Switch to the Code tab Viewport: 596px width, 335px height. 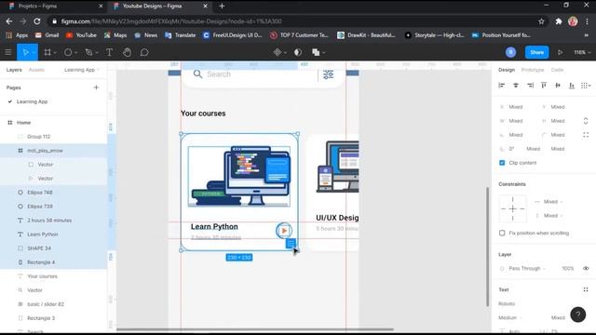click(557, 70)
